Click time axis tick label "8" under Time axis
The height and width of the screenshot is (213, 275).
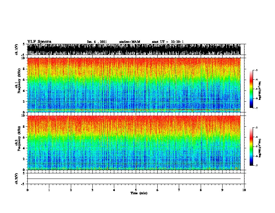201,190
